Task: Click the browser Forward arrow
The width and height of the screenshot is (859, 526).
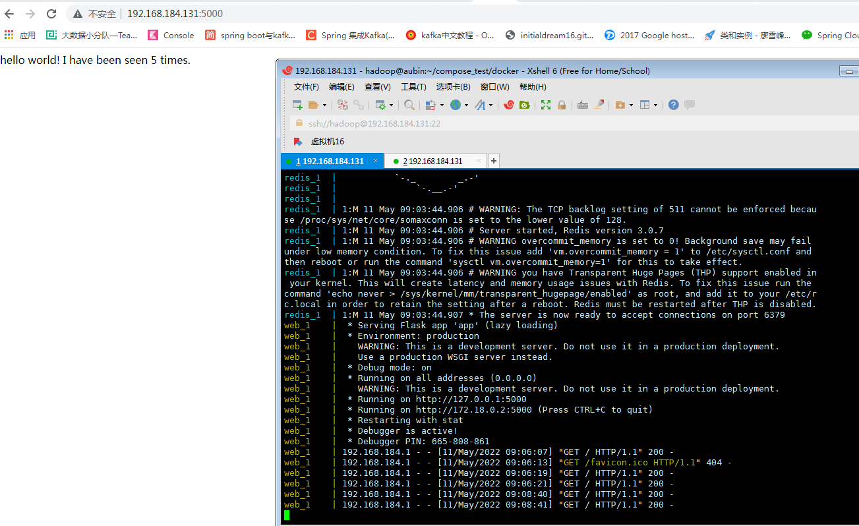Action: (30, 14)
